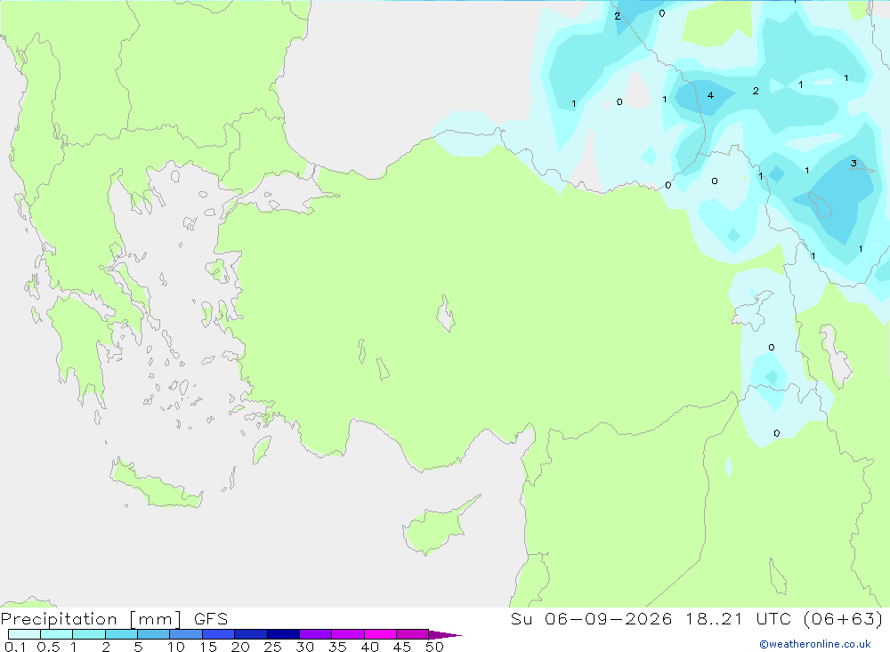
Task: Pick the 2–5 mm legend swatch
Action: coord(121,634)
